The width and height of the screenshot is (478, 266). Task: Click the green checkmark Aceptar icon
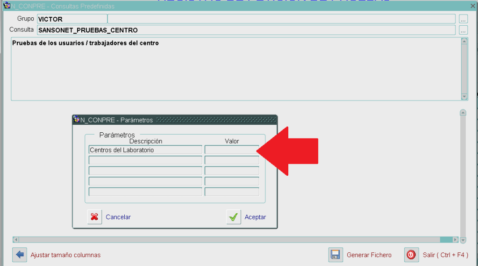pyautogui.click(x=234, y=217)
